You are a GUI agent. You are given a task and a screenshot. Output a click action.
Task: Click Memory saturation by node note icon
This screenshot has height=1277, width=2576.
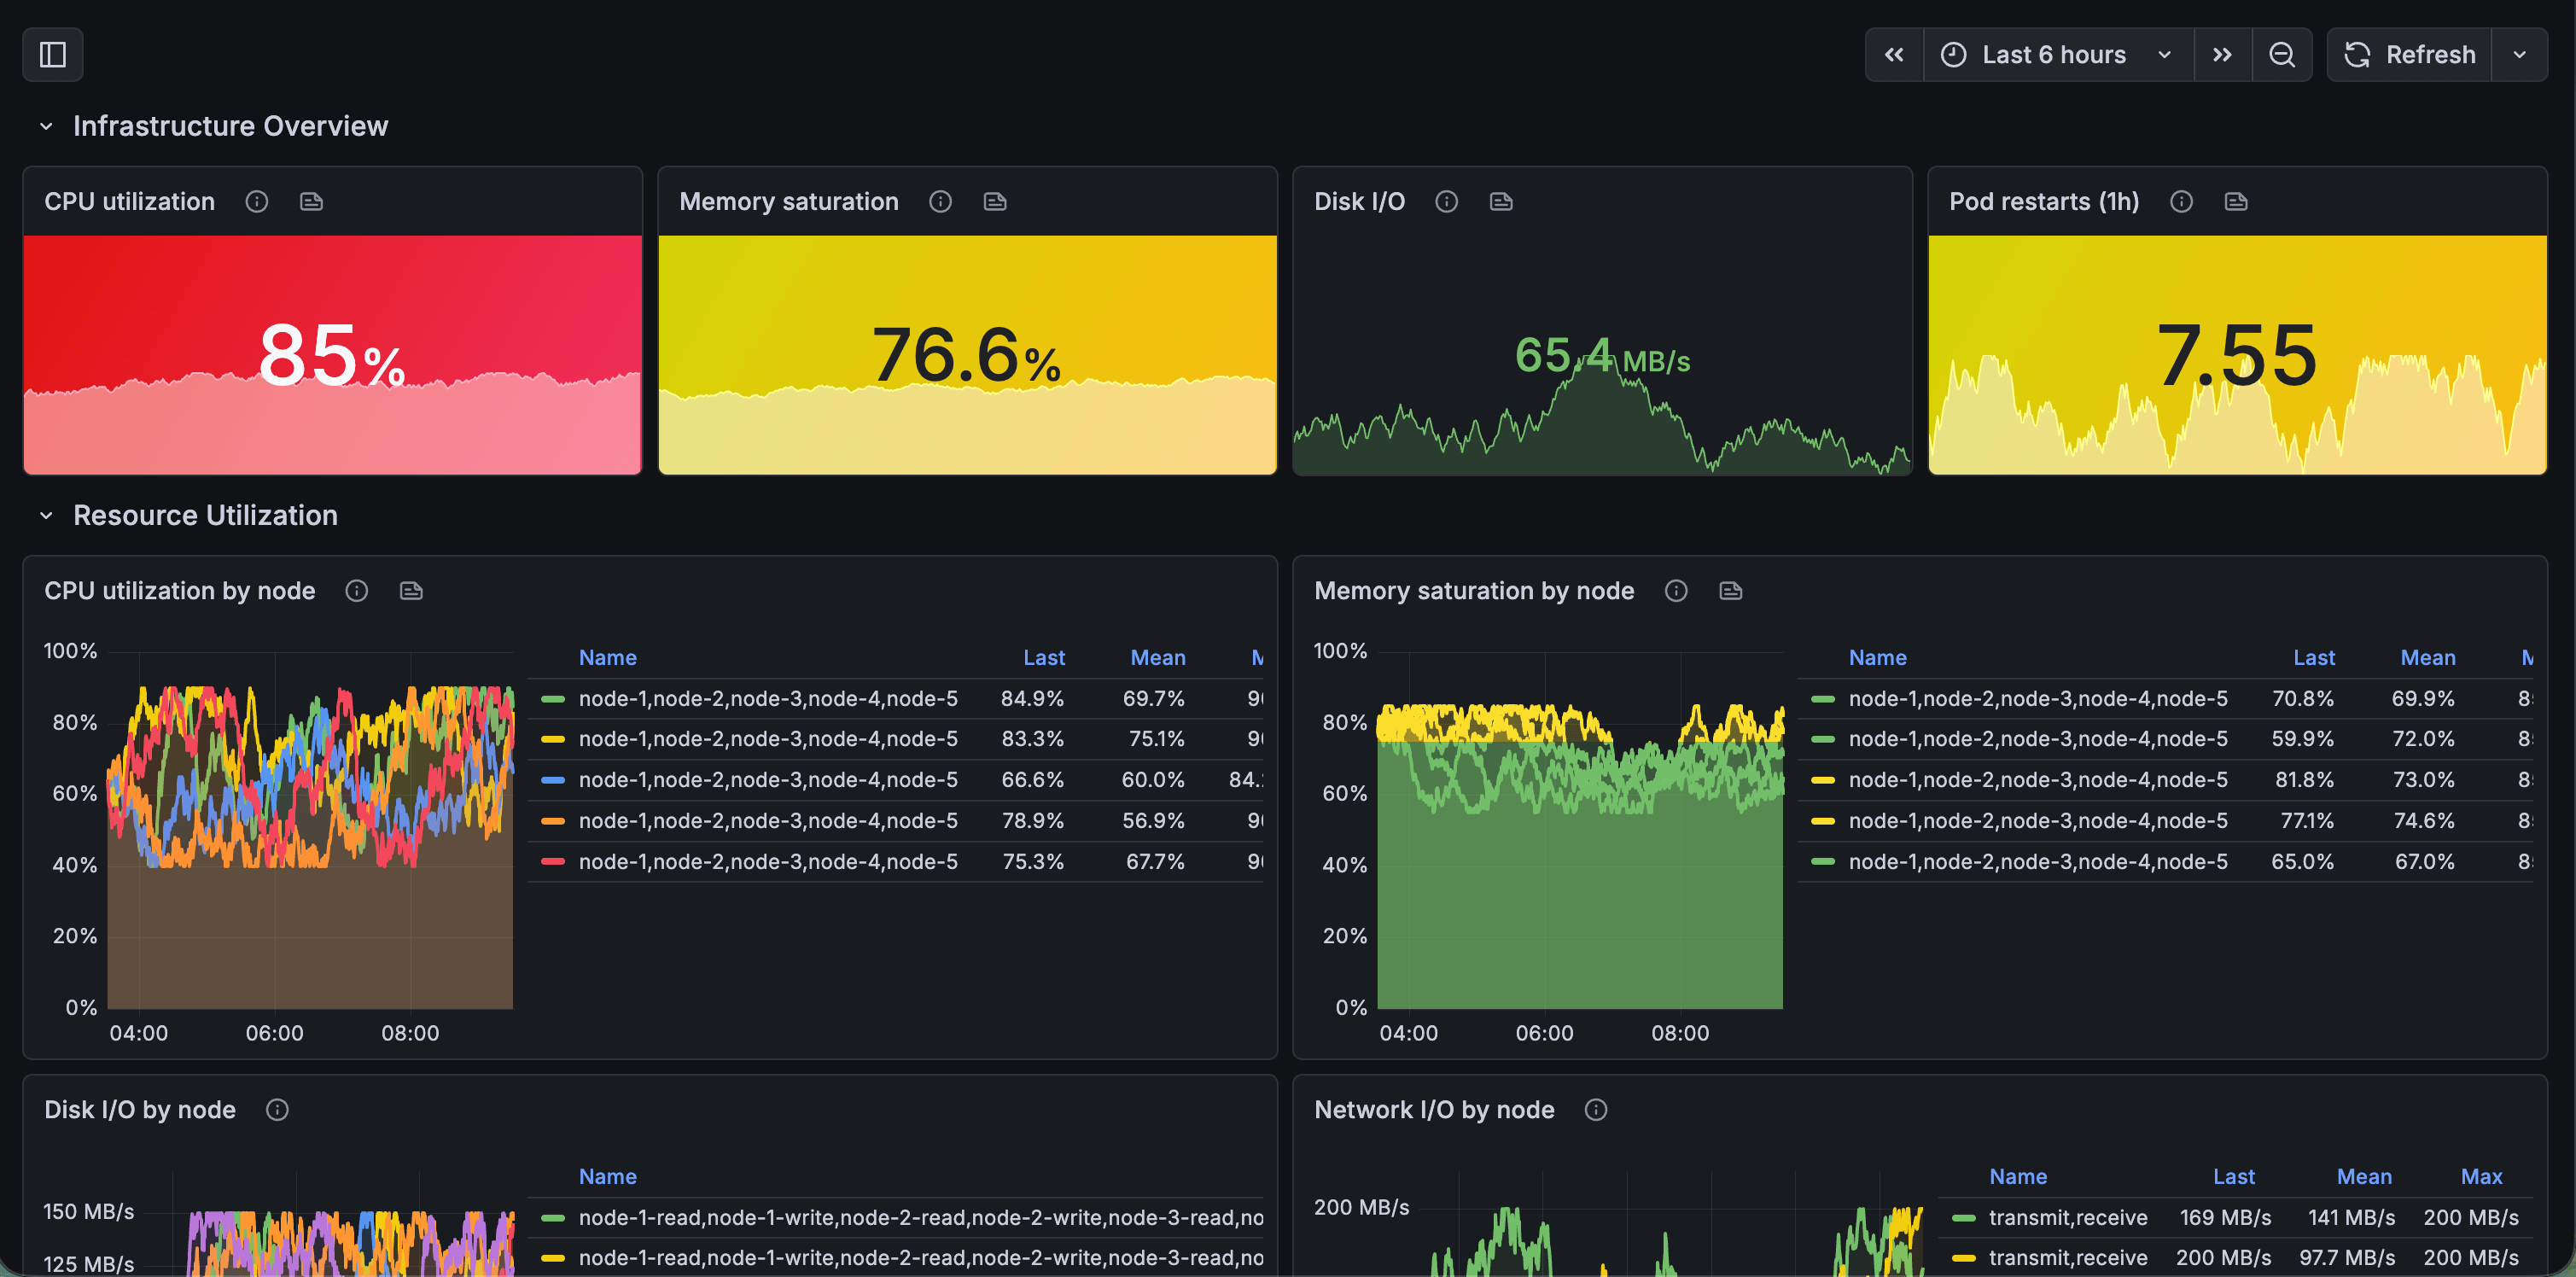coord(1730,591)
